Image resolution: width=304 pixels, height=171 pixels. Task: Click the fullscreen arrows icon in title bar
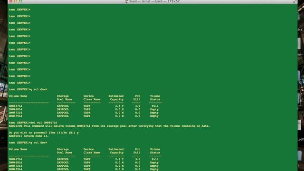[x=294, y=1]
